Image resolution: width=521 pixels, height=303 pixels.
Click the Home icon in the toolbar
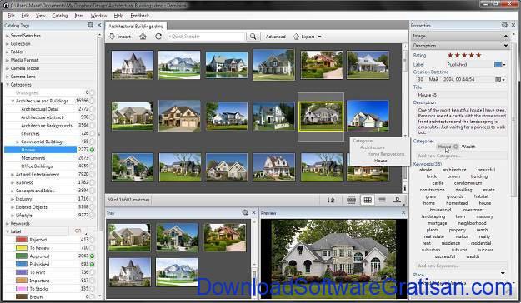coord(143,37)
